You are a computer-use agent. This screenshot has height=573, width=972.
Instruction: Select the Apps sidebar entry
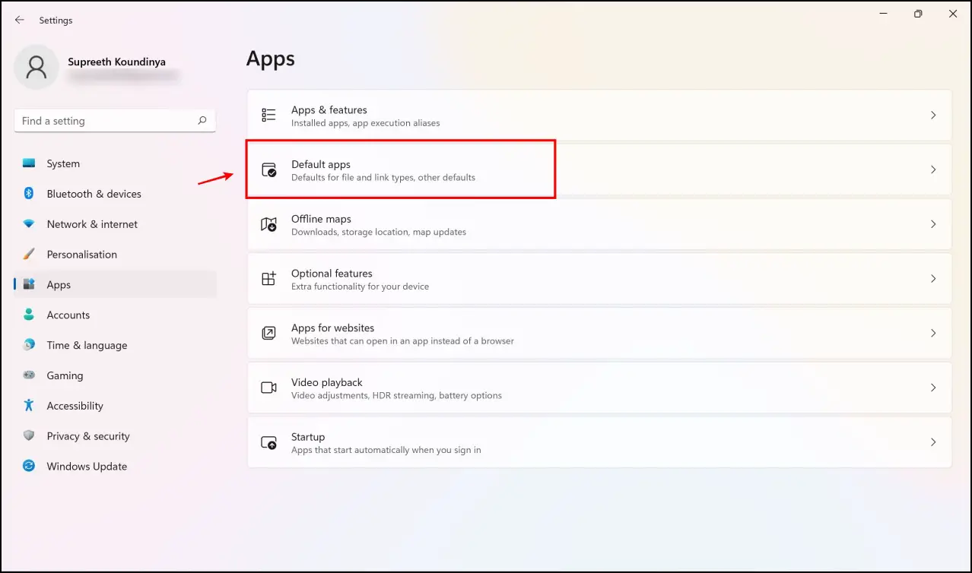pyautogui.click(x=115, y=285)
